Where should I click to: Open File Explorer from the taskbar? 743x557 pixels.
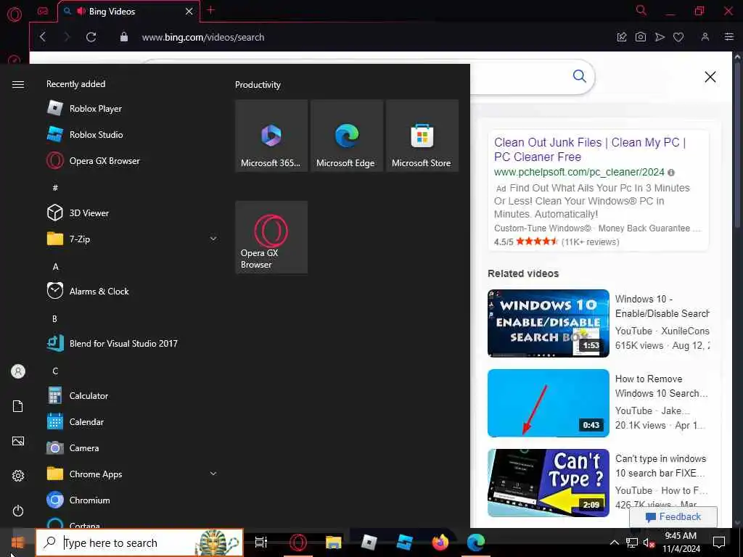(x=334, y=542)
